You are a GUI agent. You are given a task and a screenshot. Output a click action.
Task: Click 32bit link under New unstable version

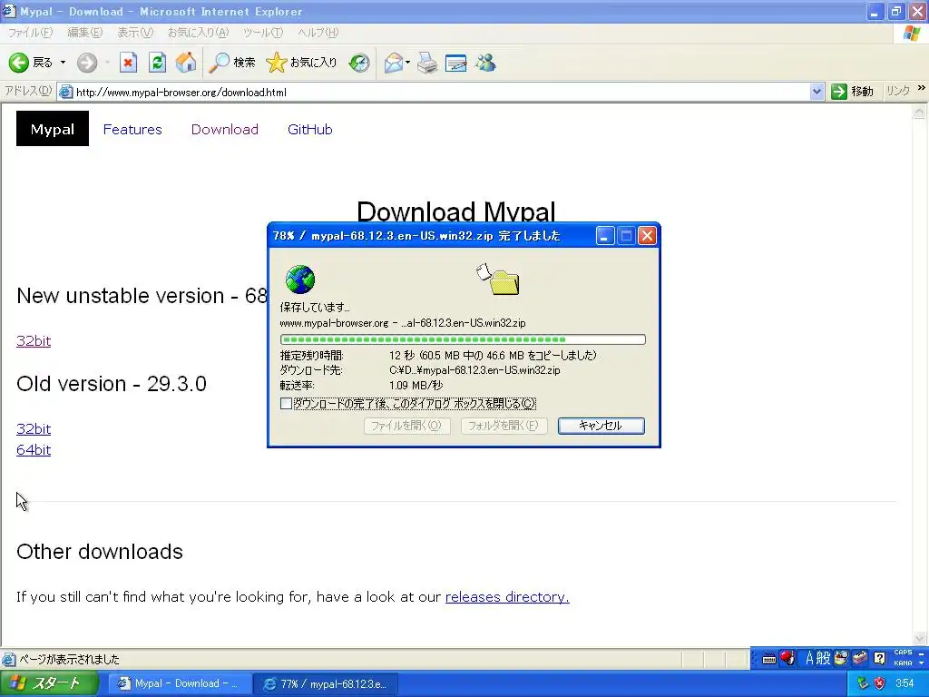[x=34, y=341]
